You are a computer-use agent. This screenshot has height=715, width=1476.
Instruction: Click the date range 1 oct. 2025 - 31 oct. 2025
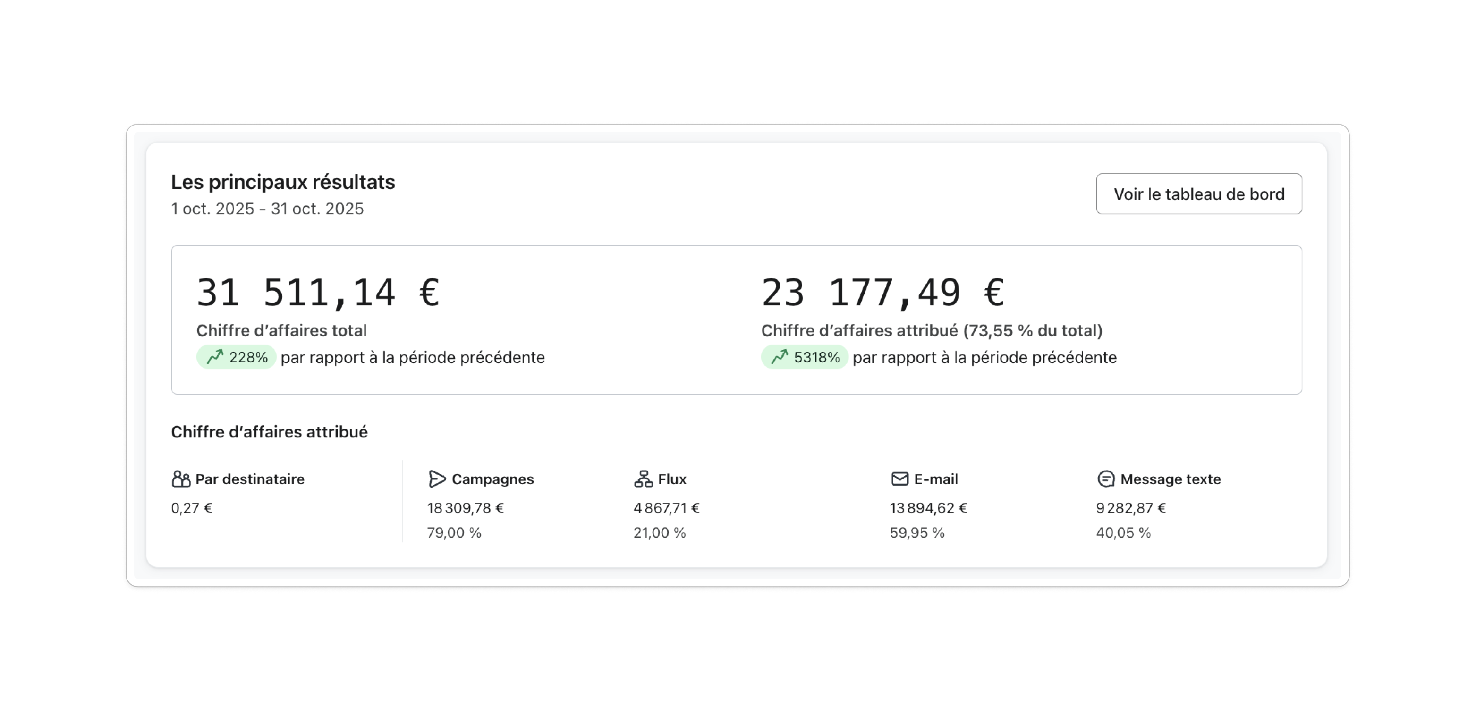tap(266, 209)
